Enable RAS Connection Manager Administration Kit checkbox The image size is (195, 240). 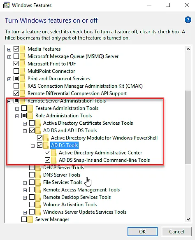[x=16, y=86]
